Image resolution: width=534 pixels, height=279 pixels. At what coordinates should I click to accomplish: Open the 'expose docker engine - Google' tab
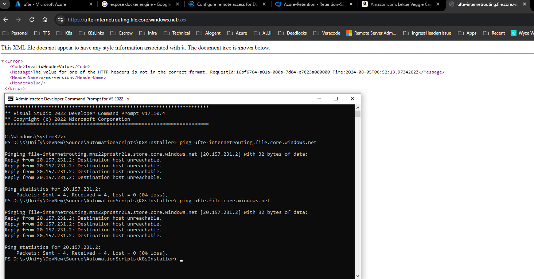141,4
